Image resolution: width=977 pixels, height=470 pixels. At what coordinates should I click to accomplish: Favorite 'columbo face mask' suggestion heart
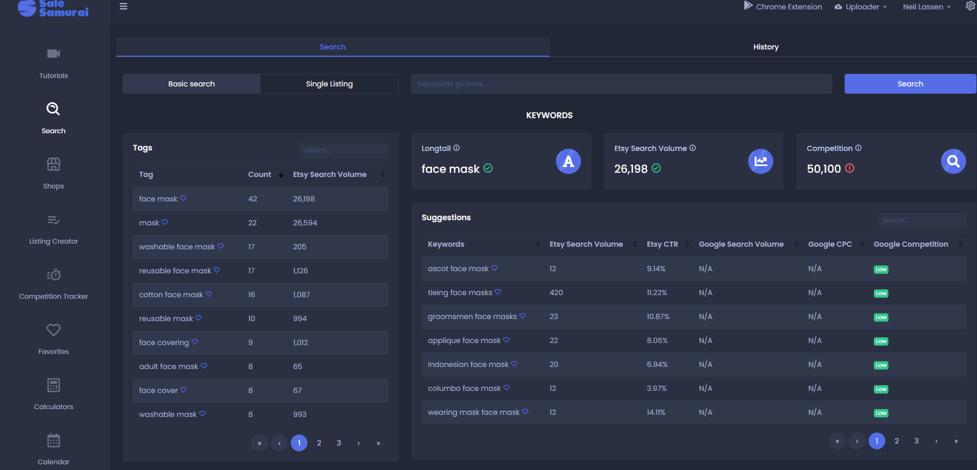tap(506, 388)
